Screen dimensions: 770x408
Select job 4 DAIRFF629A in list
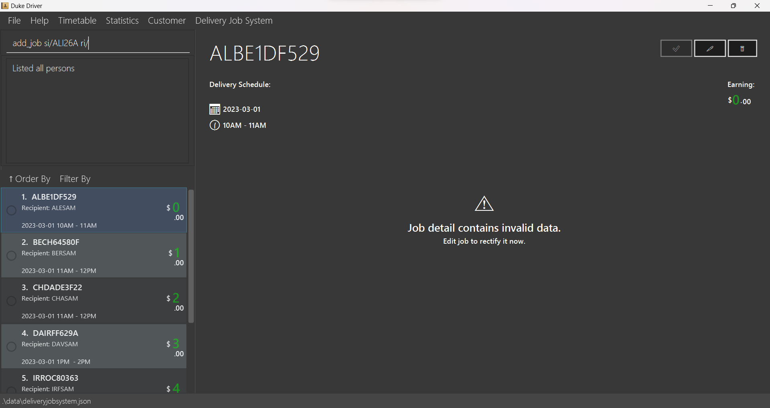(x=94, y=347)
